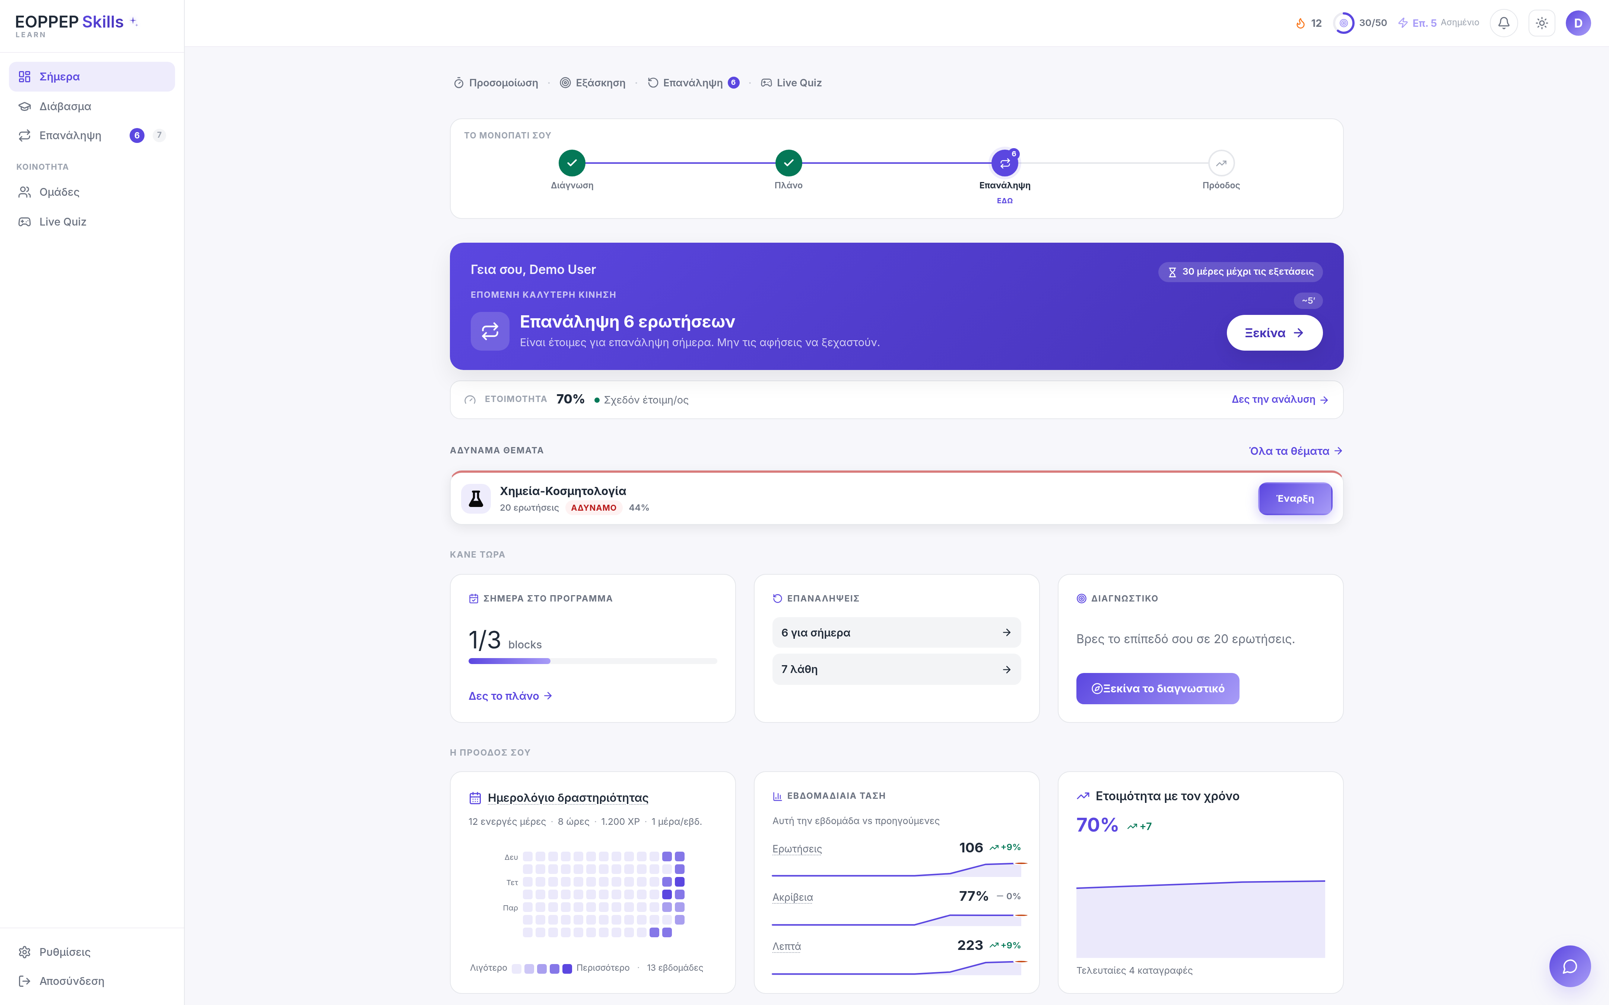Open Ρυθμίσεις settings

(92, 952)
